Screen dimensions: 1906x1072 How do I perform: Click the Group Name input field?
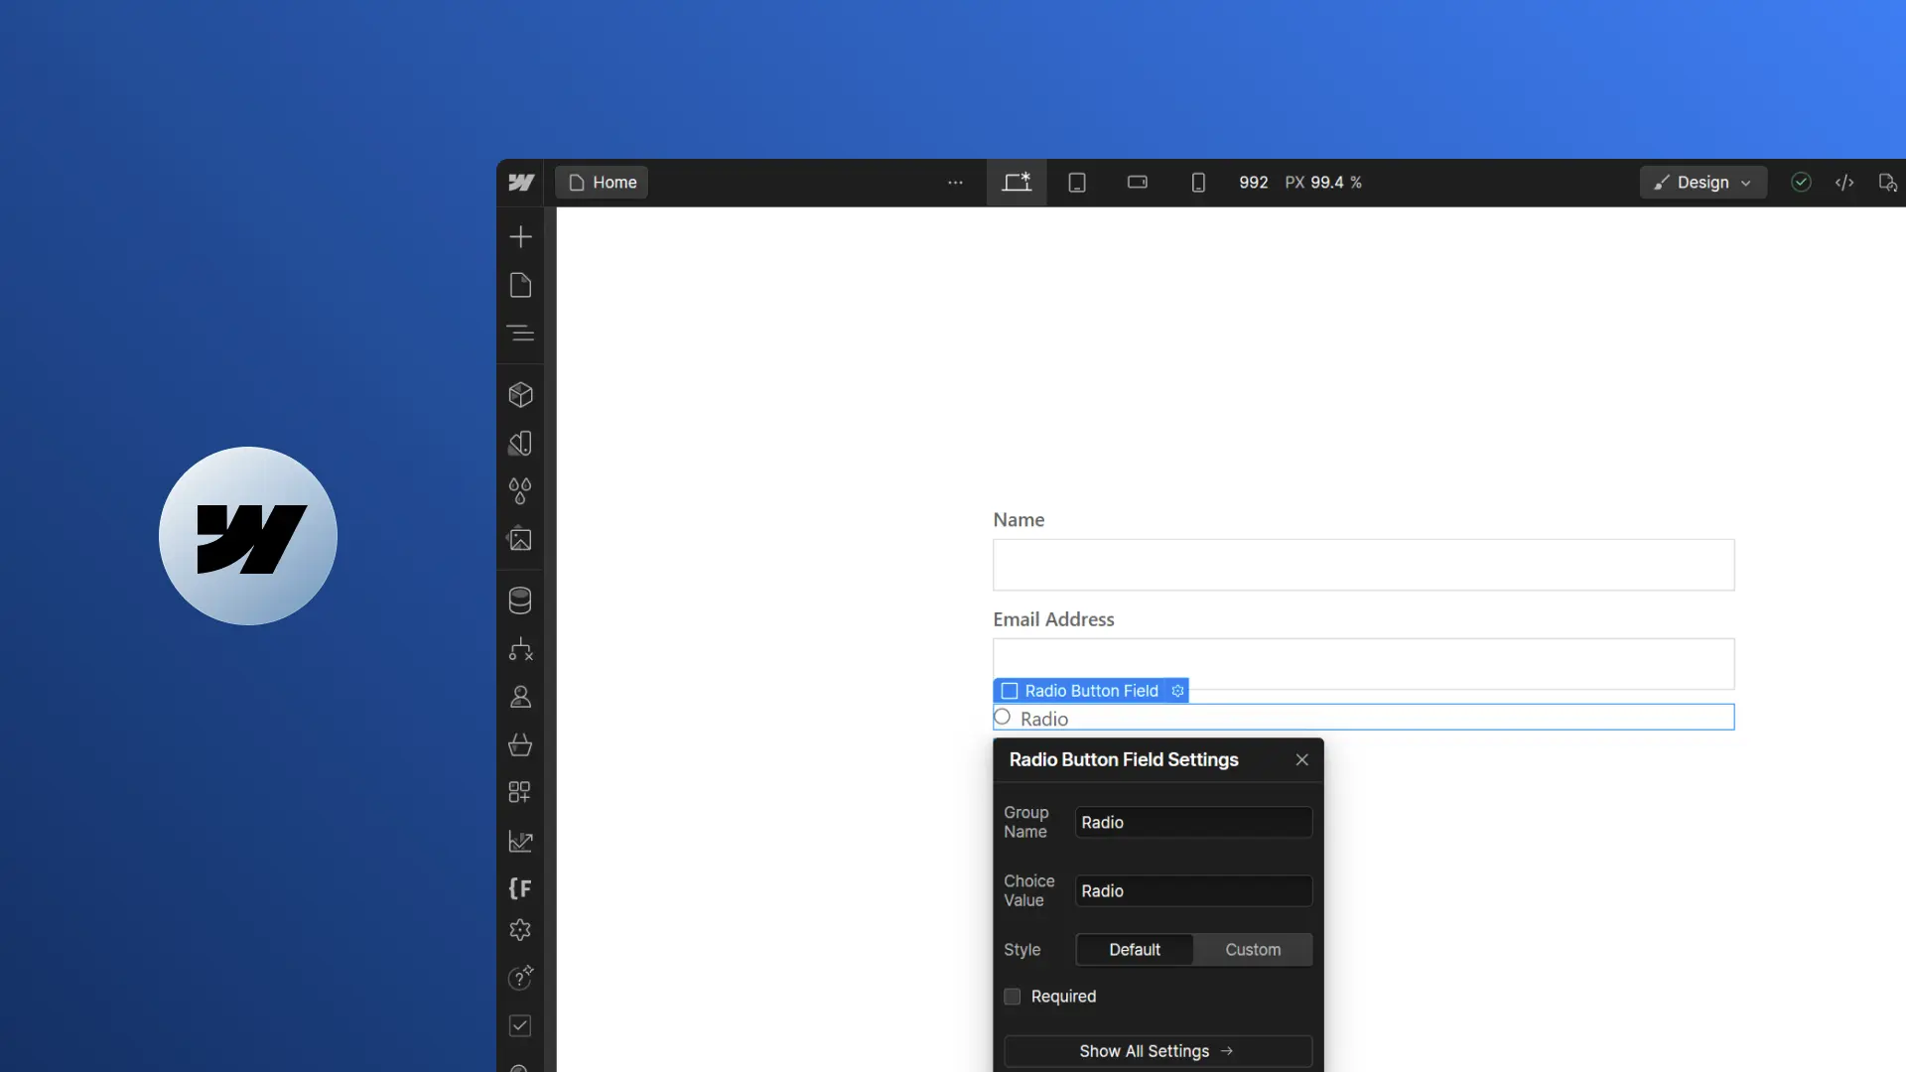(x=1194, y=823)
